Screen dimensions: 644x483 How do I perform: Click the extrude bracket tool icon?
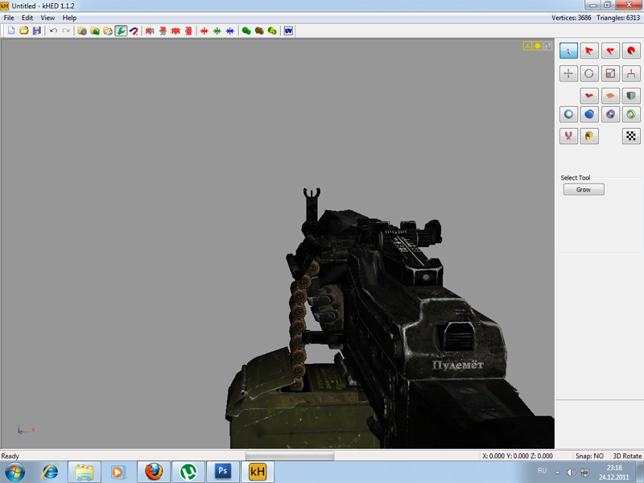pyautogui.click(x=631, y=73)
